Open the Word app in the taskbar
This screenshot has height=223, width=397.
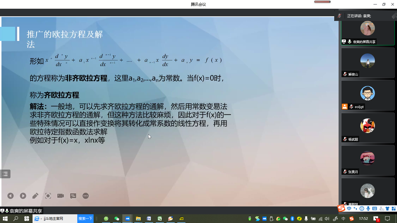(149, 219)
